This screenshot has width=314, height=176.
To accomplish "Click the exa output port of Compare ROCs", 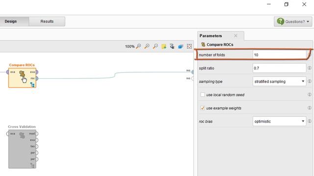I will [x=37, y=72].
